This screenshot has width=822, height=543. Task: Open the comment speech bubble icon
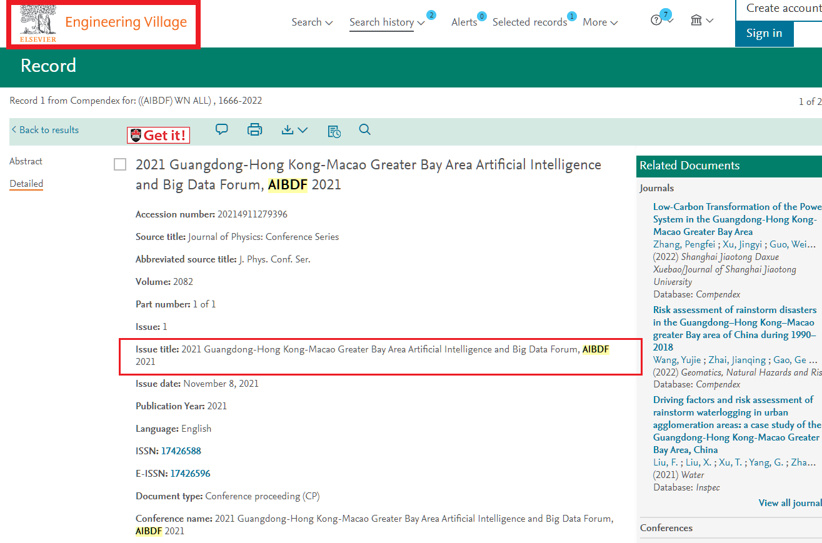[222, 129]
